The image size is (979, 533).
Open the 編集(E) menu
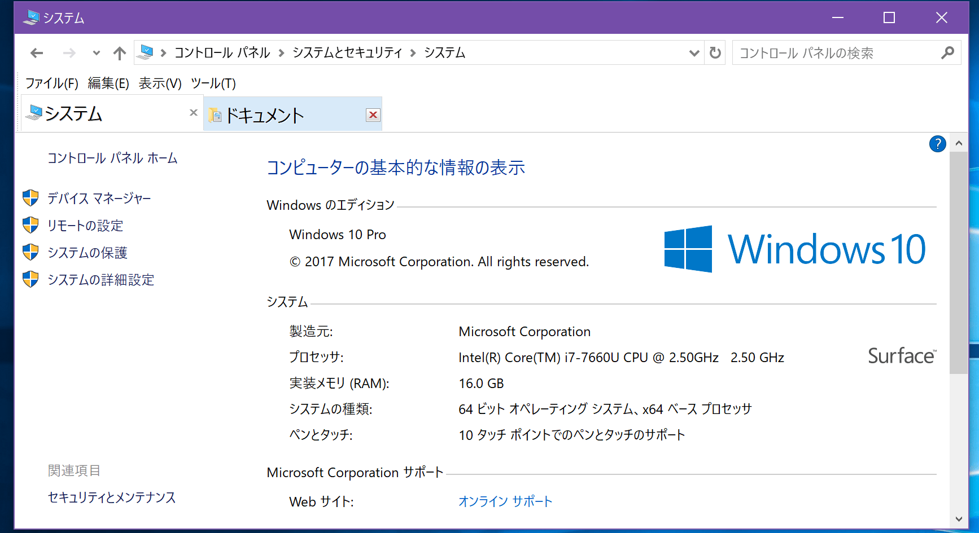[108, 83]
